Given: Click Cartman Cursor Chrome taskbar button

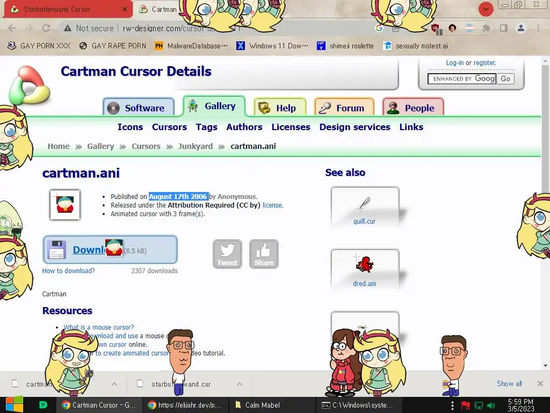Looking at the screenshot, I should (x=99, y=405).
